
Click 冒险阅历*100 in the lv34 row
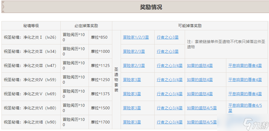[x=75, y=51]
